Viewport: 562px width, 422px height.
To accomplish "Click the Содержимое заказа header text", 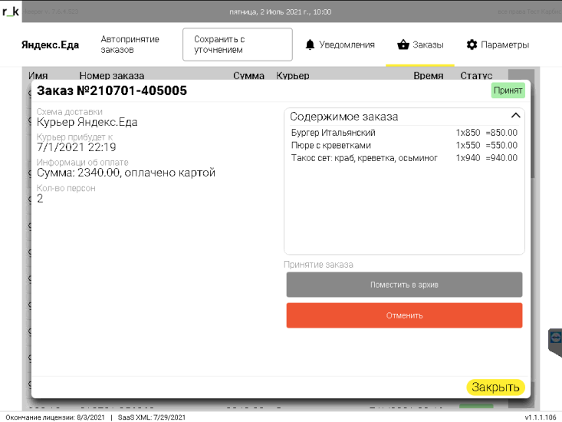I will tap(343, 117).
